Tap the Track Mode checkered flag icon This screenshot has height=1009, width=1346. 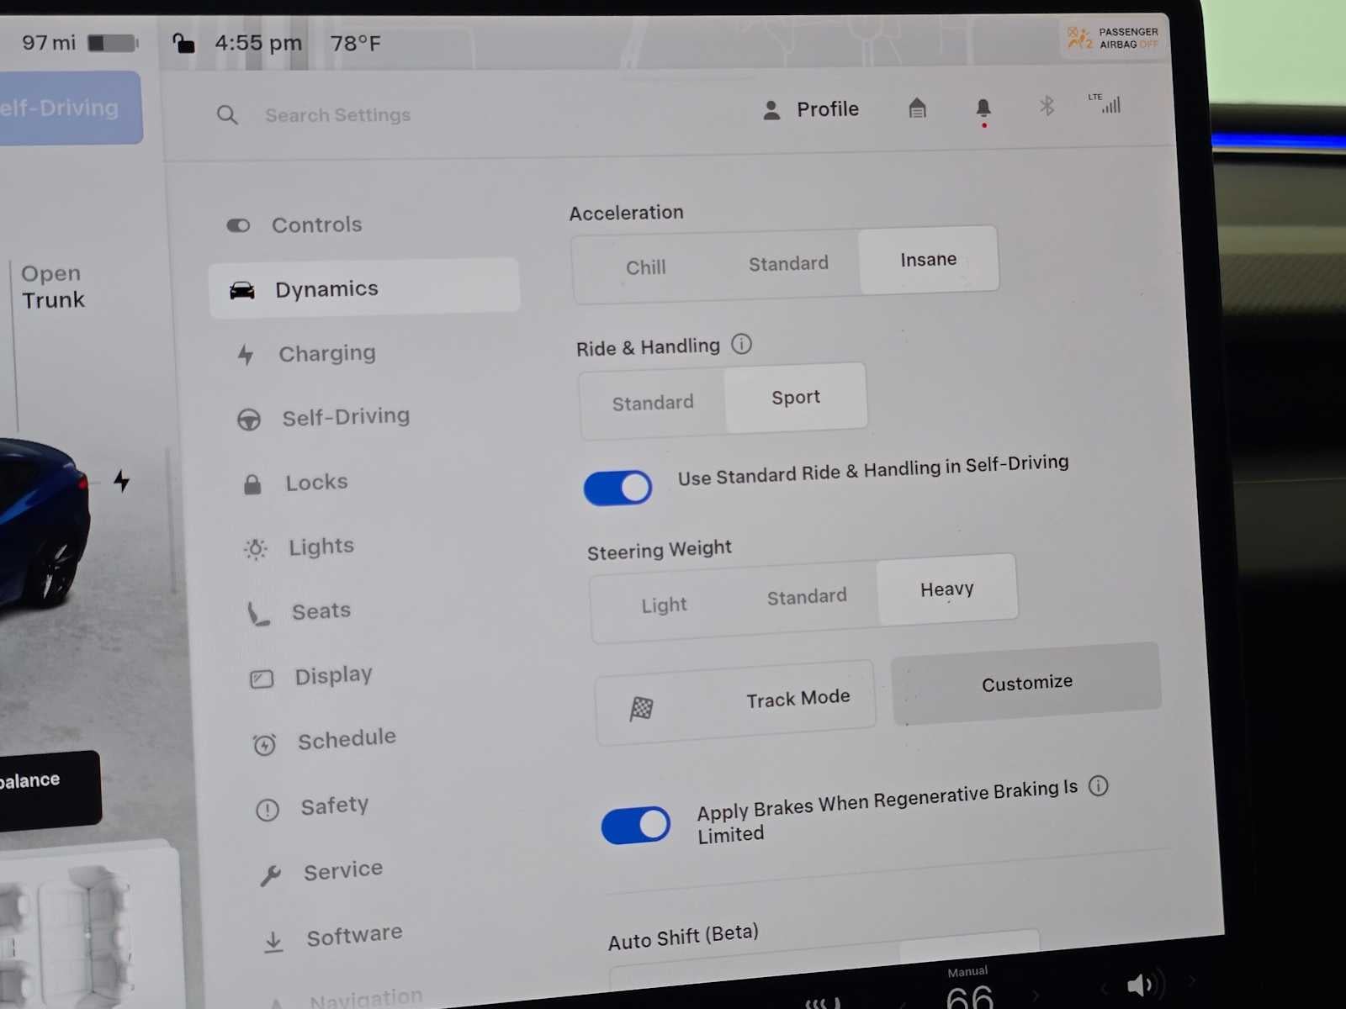click(x=641, y=709)
